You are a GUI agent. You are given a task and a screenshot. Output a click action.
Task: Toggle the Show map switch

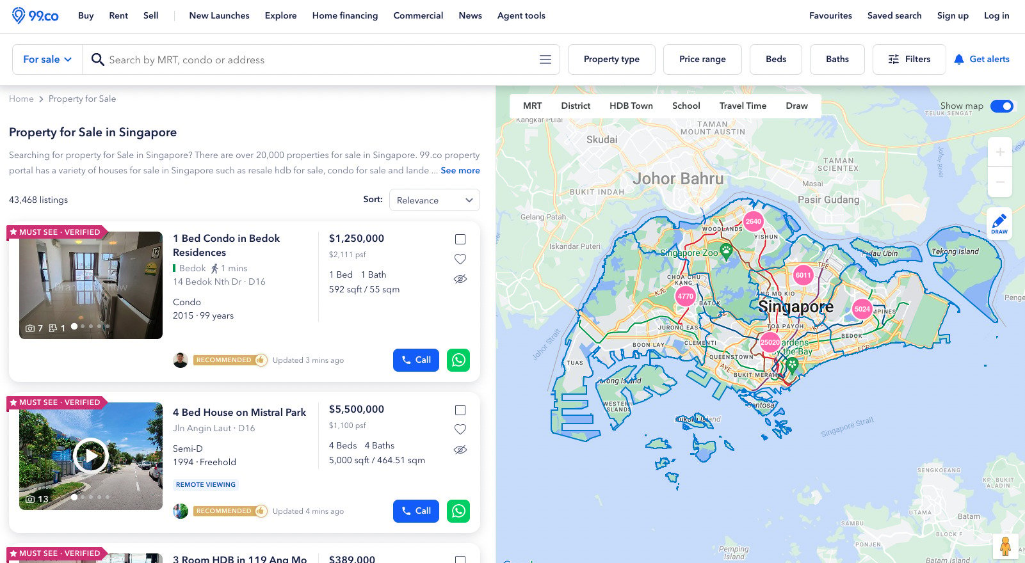pyautogui.click(x=1002, y=106)
